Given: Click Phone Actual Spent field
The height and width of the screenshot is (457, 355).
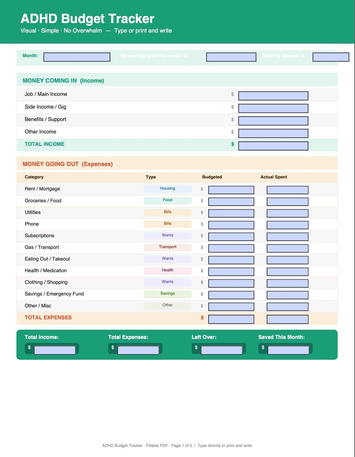Looking at the screenshot, I should point(287,225).
